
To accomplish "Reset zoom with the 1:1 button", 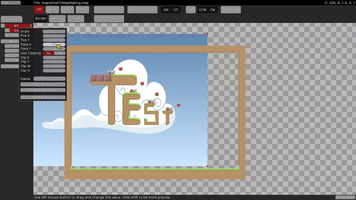I will pyautogui.click(x=109, y=10).
